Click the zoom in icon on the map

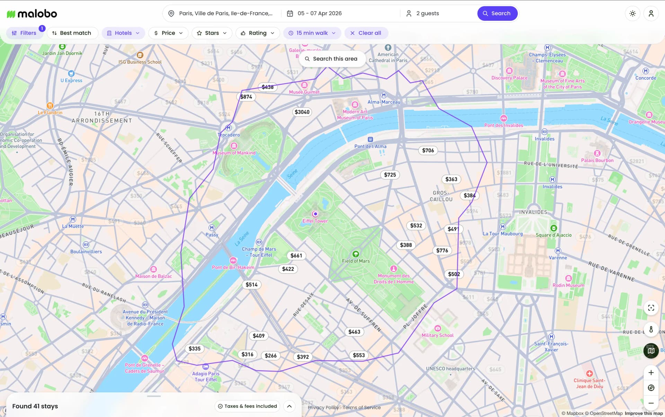point(651,372)
